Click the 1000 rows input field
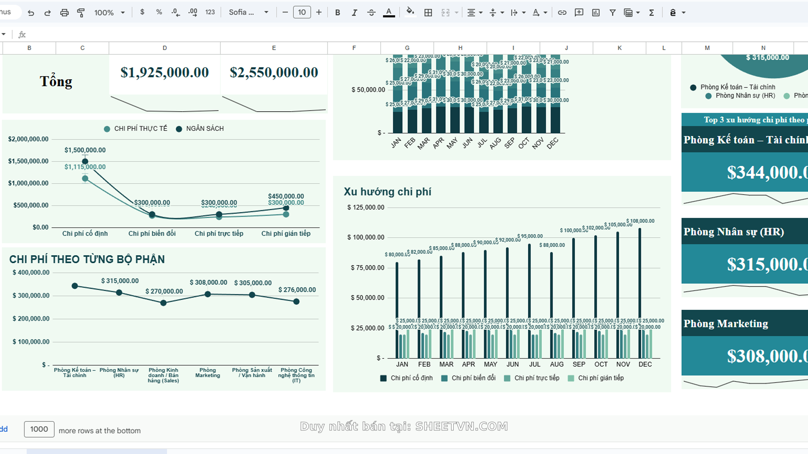 tap(39, 429)
